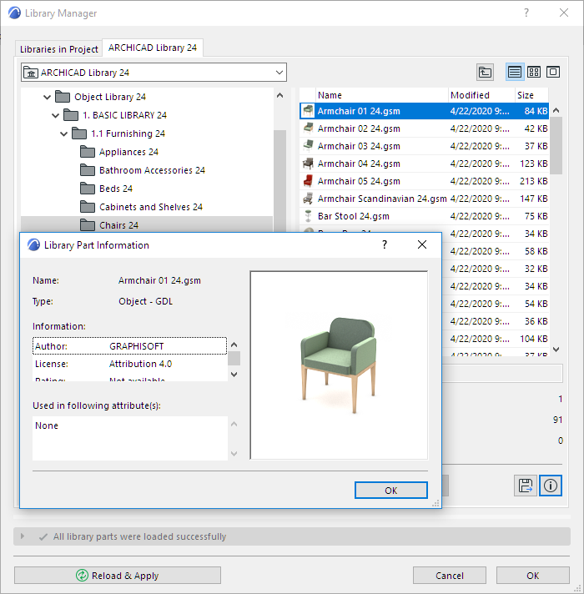Click Library Manager help question mark
This screenshot has height=594, width=584.
526,13
